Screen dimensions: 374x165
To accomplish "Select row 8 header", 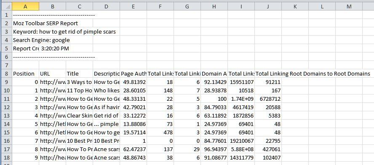I will [x=6, y=74].
